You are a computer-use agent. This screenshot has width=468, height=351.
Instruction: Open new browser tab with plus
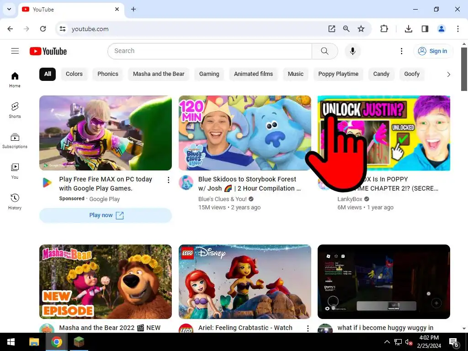pos(133,9)
